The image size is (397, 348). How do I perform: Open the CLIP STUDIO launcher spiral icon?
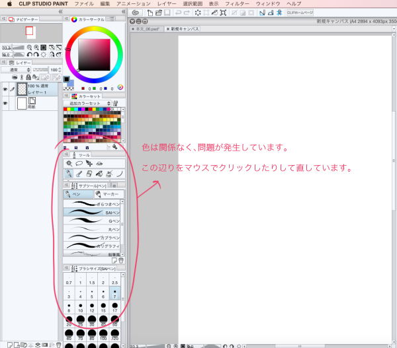tap(136, 13)
